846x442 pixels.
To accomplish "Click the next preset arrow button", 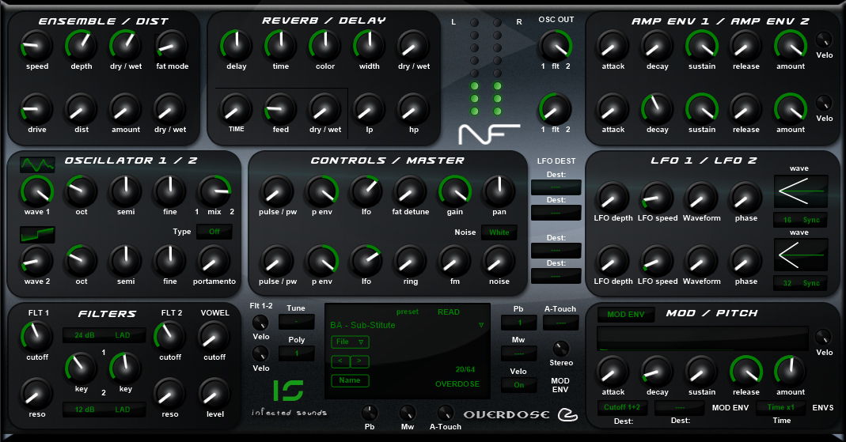I will point(359,361).
